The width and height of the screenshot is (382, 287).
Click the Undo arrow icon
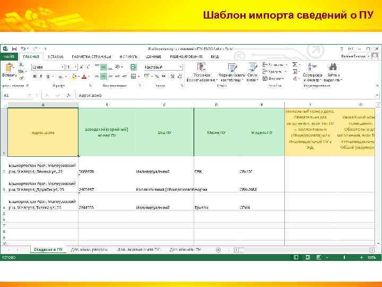(23, 48)
